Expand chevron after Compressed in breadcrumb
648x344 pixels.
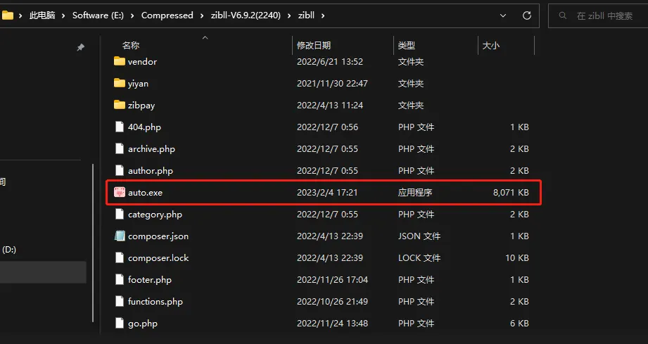click(x=202, y=15)
